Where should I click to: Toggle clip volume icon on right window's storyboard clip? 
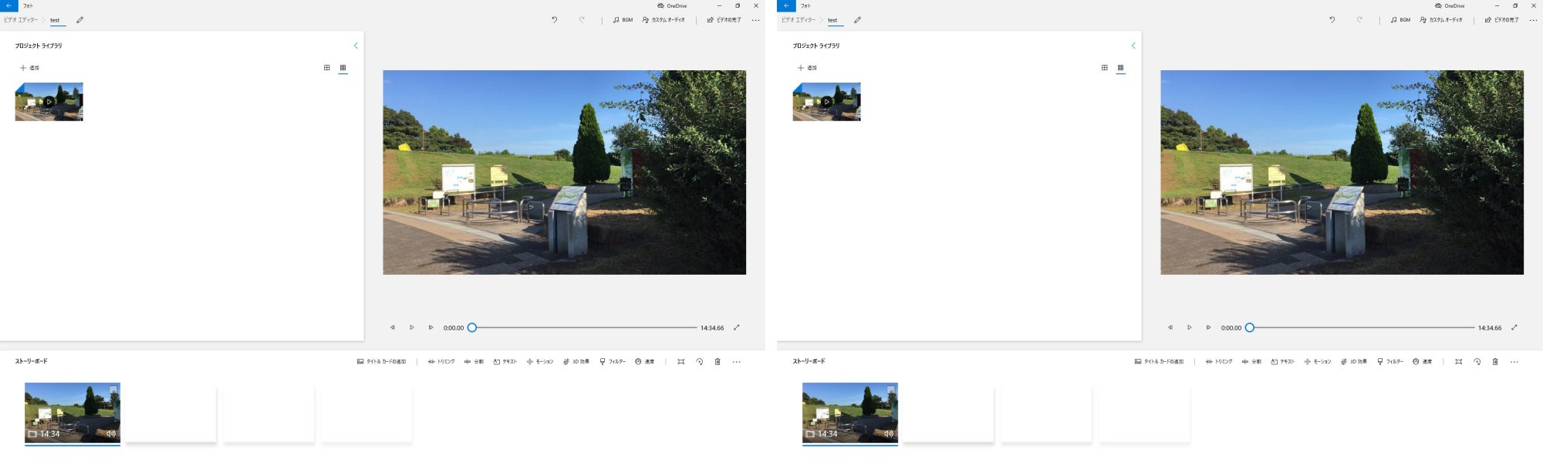coord(889,434)
